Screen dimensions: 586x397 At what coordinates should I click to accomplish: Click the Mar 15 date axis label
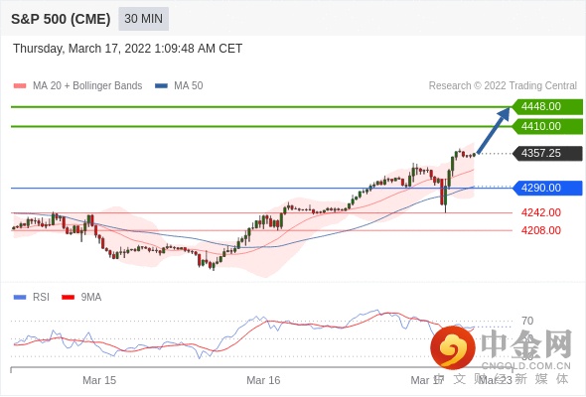[99, 380]
